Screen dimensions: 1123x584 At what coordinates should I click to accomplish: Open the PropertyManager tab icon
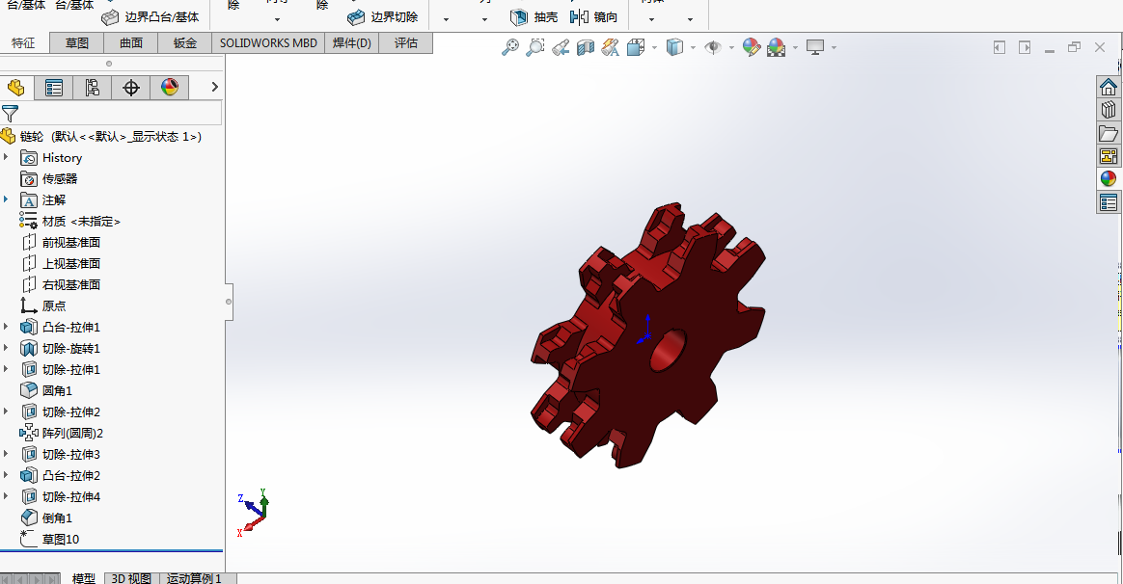(54, 88)
